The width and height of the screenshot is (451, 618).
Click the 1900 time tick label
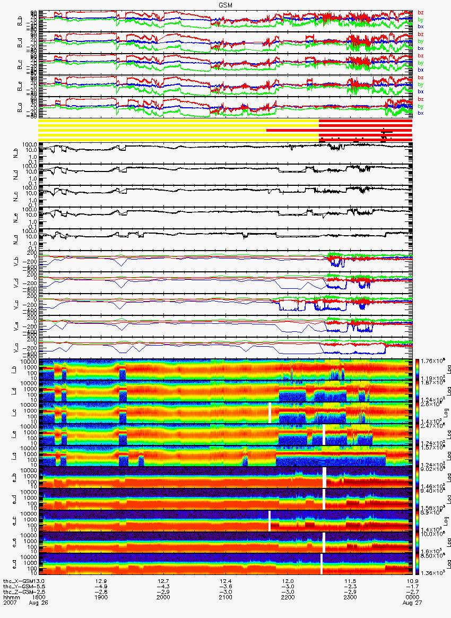click(x=101, y=597)
